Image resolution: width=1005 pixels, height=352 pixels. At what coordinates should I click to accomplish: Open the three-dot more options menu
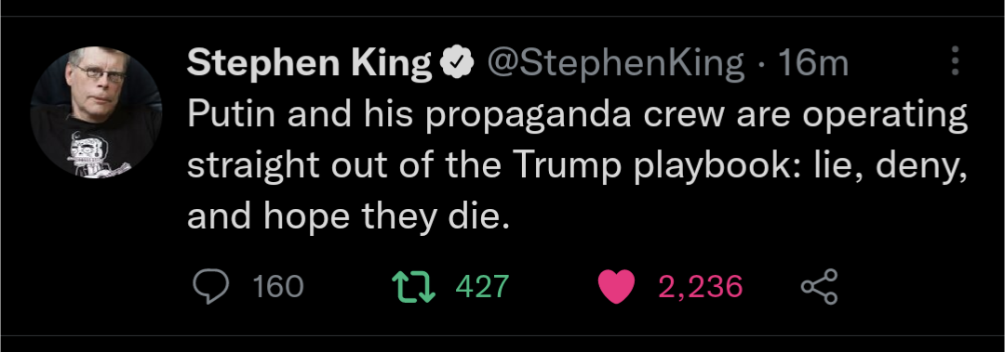(955, 61)
